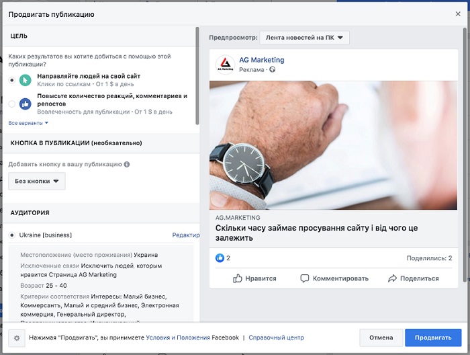470x355 pixels.
Task: Click the AG Marketing page avatar
Action: point(225,65)
